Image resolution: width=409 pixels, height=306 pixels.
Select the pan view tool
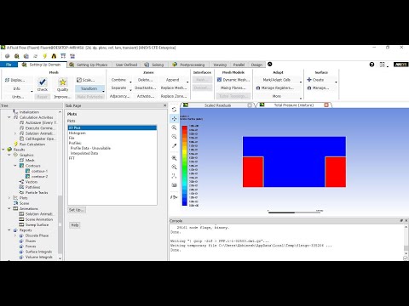click(x=174, y=119)
